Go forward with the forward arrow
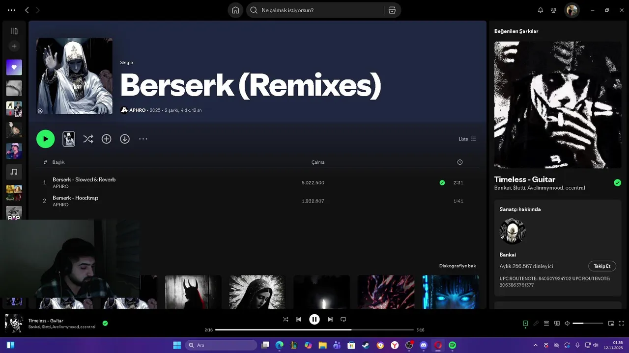Screen dimensions: 629x353 click(38, 10)
